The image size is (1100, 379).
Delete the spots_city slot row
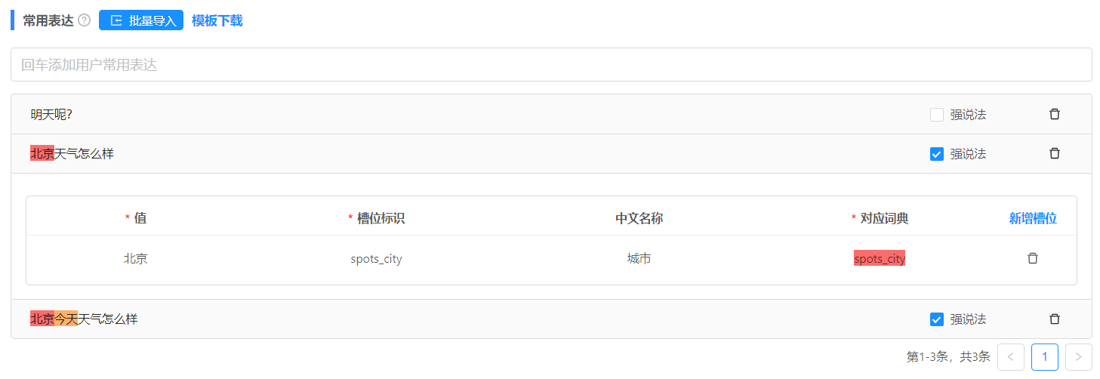click(1033, 258)
